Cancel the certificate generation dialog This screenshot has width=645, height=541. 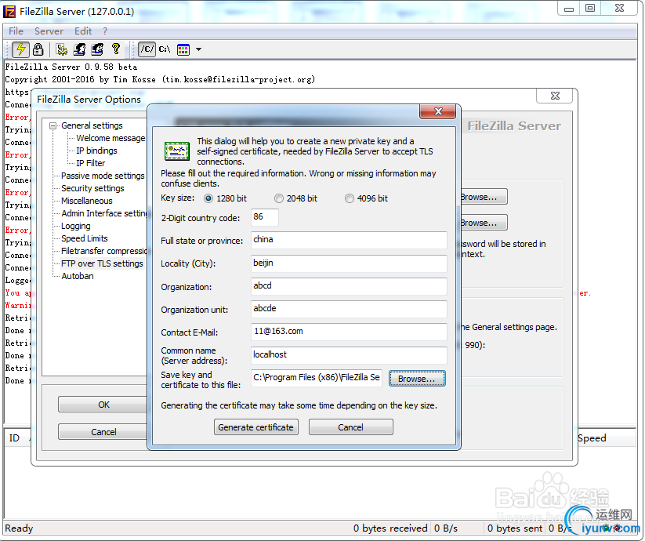(x=350, y=427)
